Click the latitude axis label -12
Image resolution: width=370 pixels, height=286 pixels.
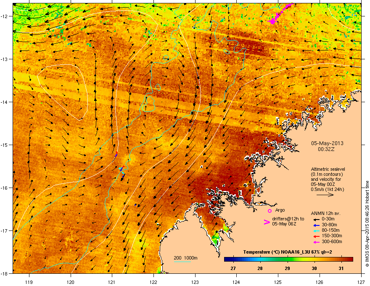click(5, 16)
